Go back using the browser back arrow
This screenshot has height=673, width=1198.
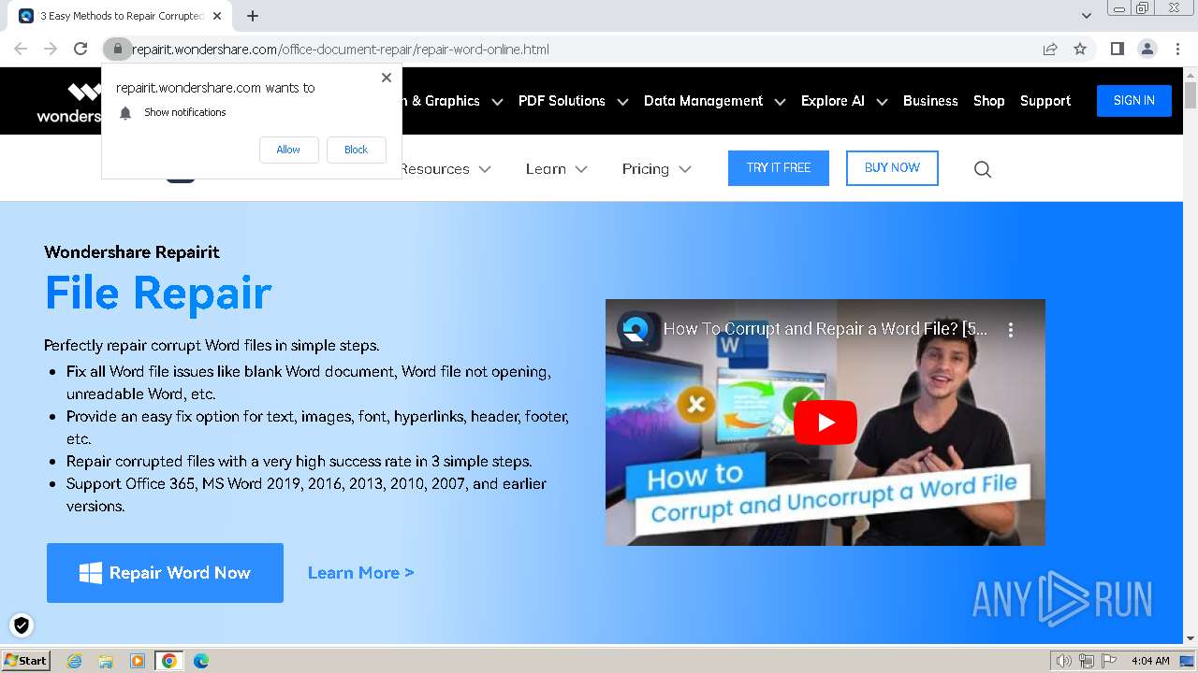click(x=21, y=49)
